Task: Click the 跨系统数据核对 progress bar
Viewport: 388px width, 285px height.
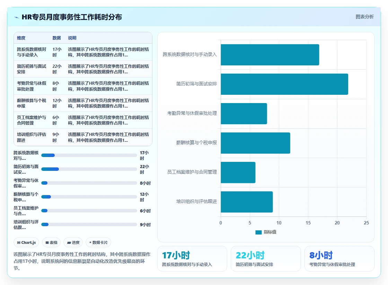Action: pyautogui.click(x=89, y=155)
